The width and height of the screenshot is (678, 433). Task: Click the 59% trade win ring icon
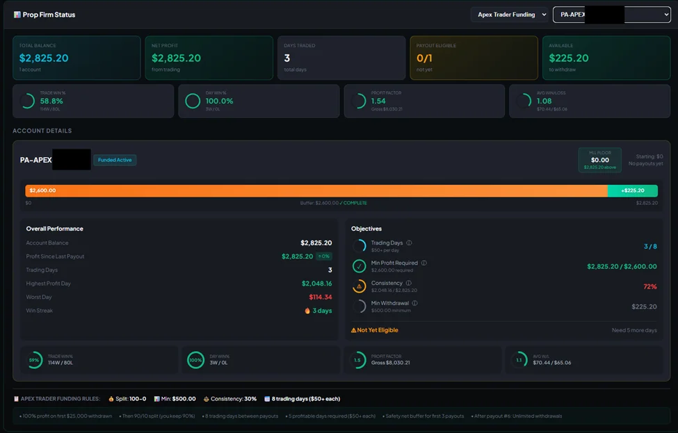point(34,360)
